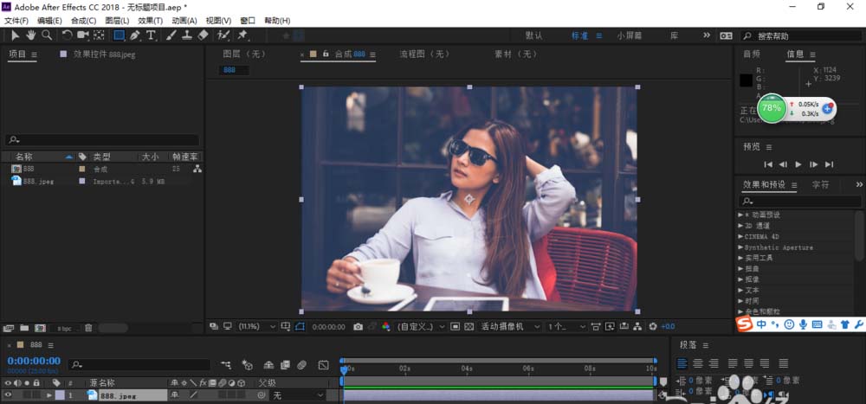Select the Clone Stamp tool

pos(187,35)
